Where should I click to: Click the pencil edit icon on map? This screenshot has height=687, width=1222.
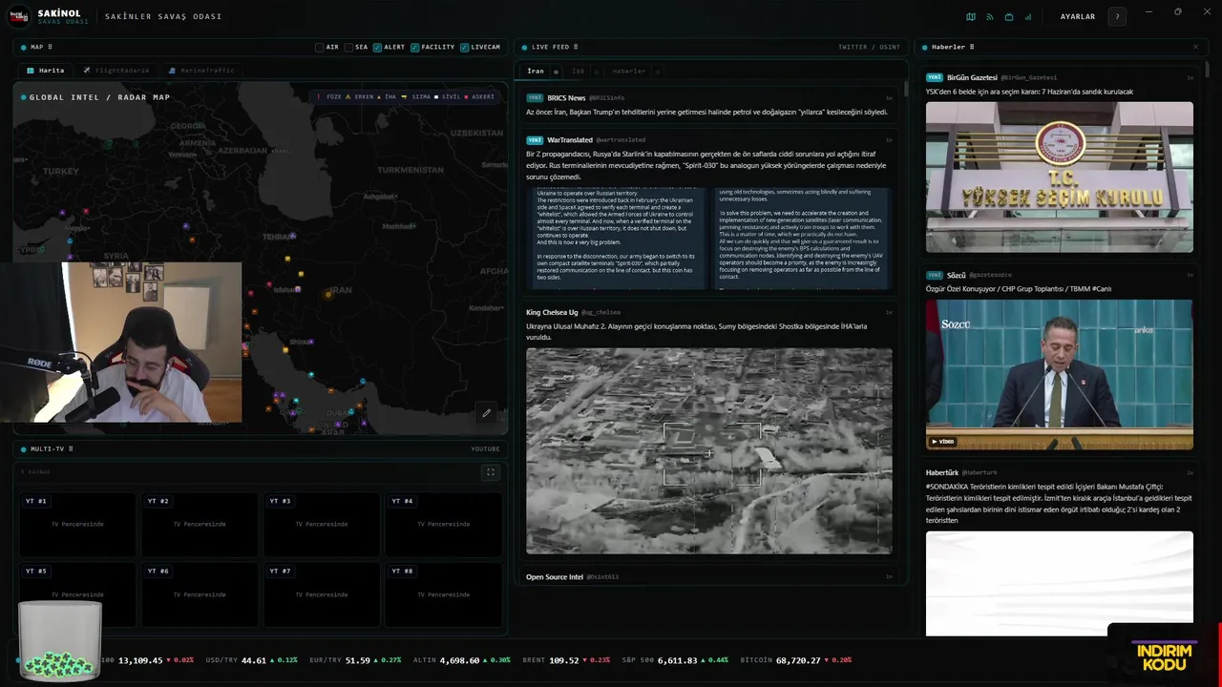[486, 413]
